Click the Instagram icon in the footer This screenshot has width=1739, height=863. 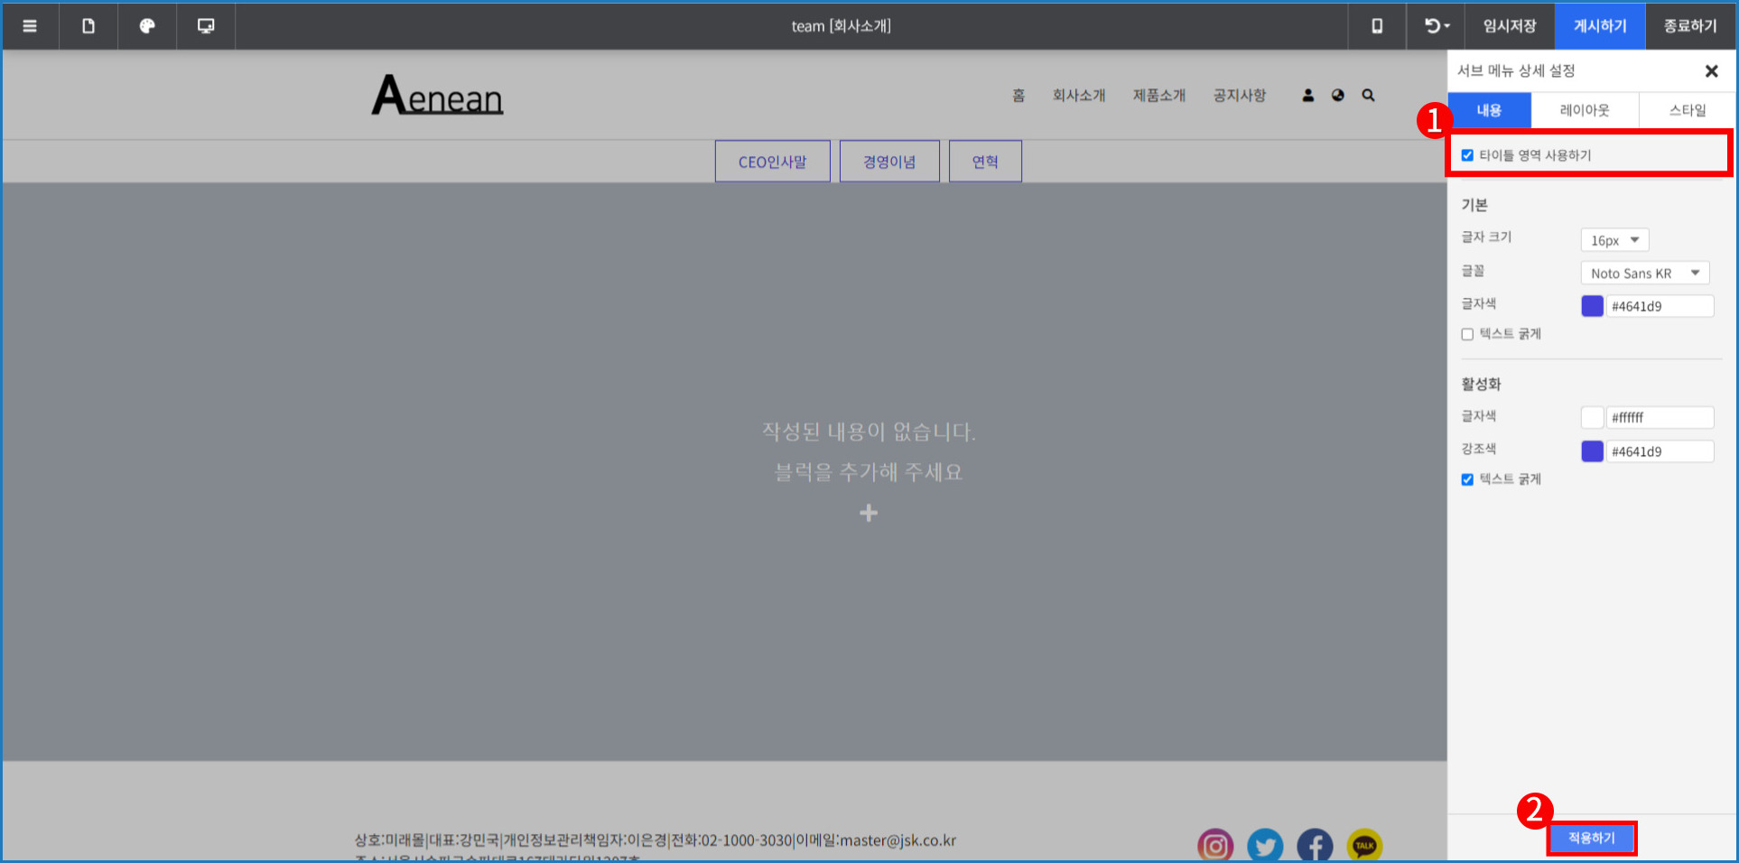(x=1215, y=846)
